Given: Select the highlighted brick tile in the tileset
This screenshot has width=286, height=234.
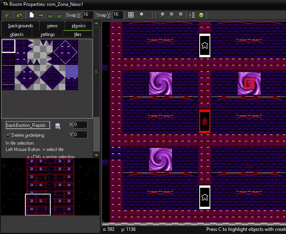Looking at the screenshot, I should click(8, 46).
